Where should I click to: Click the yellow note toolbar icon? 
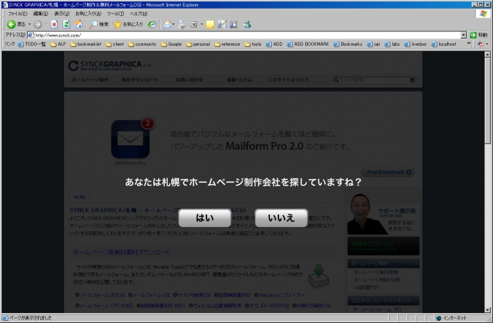point(210,24)
